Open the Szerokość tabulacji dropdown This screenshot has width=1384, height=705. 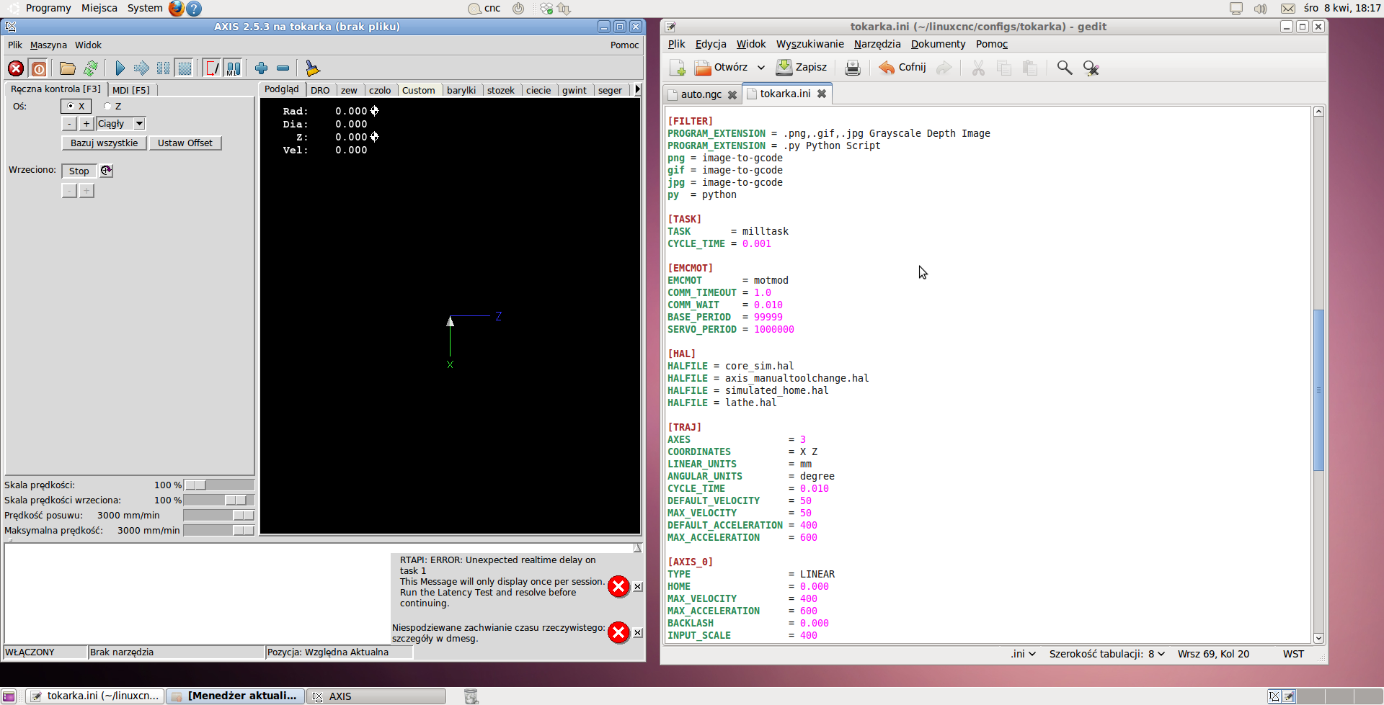(1107, 654)
